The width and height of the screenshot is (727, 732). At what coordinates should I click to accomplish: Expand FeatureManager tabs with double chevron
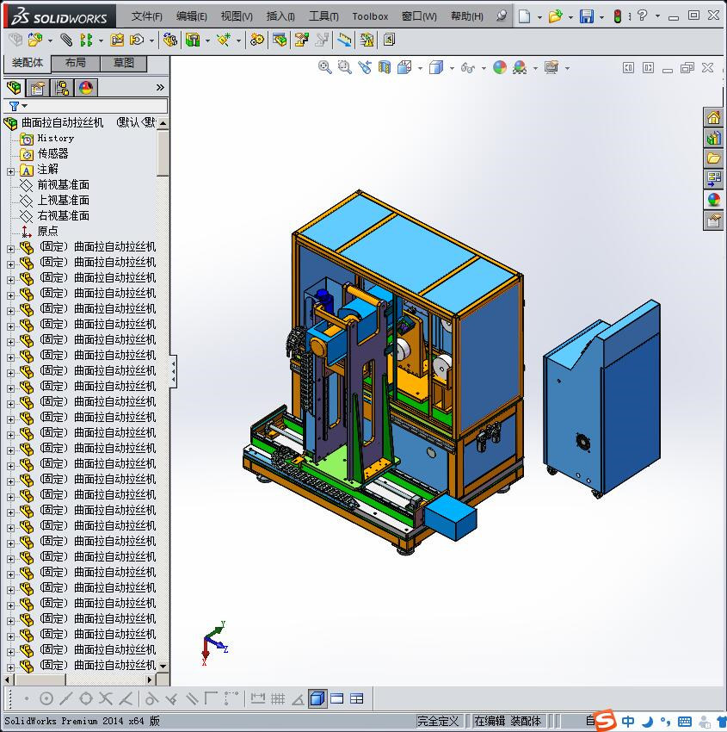[x=160, y=87]
